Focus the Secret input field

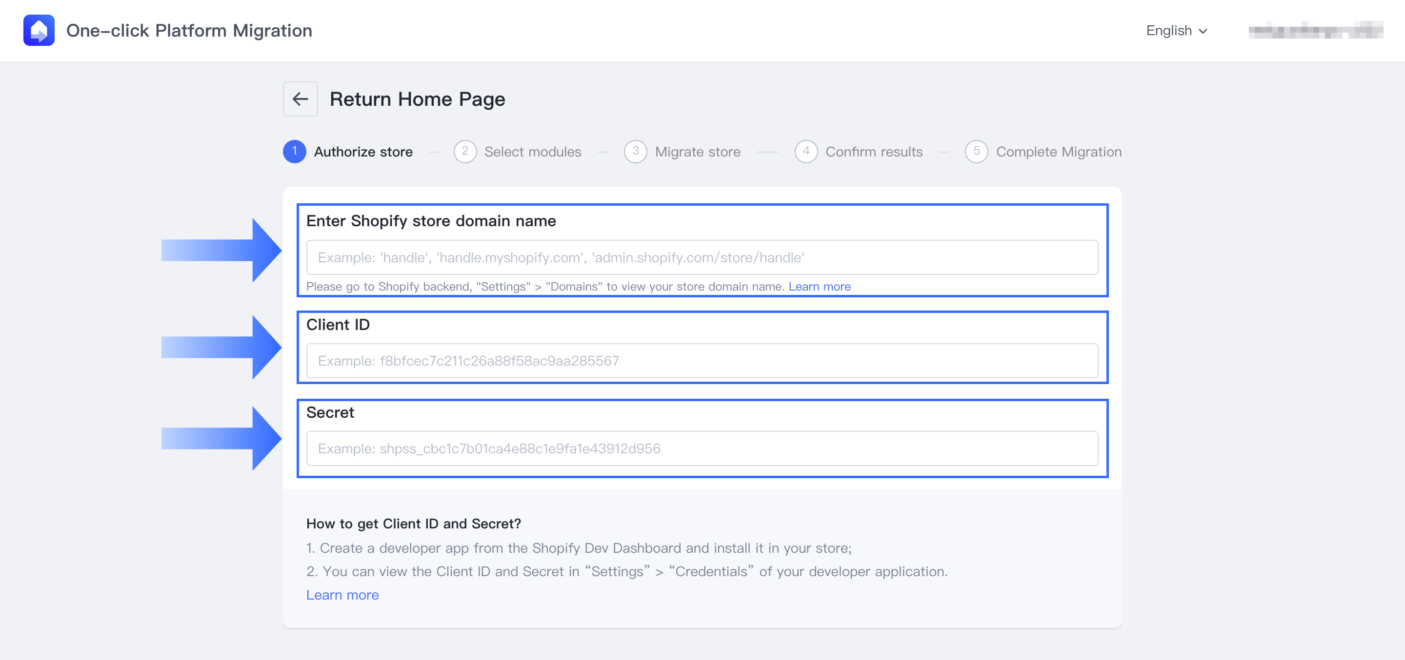702,448
